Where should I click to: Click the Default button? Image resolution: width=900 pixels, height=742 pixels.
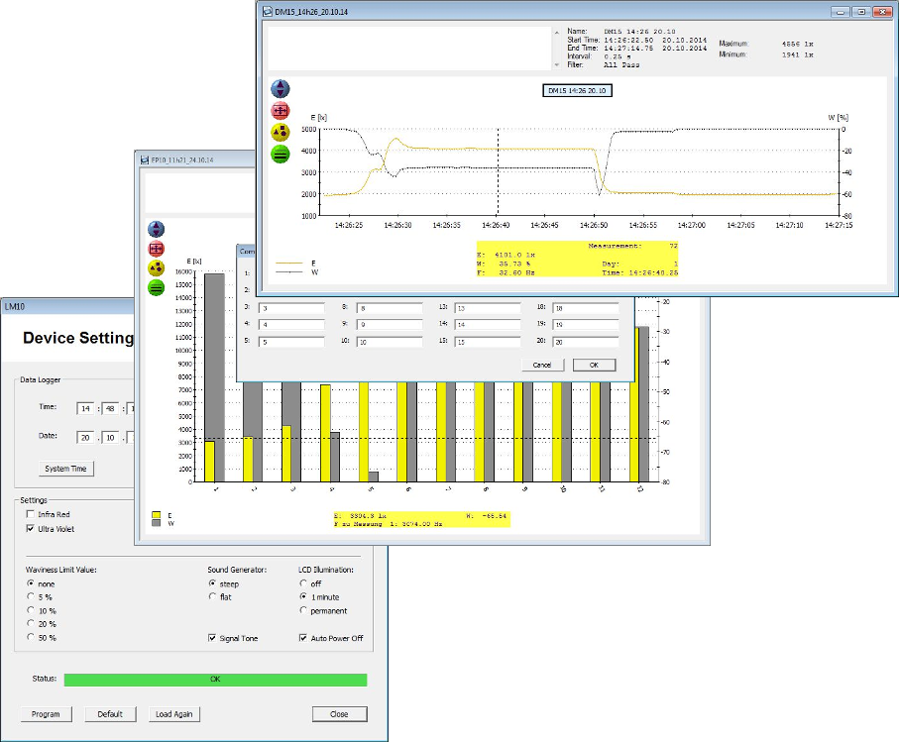pos(110,714)
